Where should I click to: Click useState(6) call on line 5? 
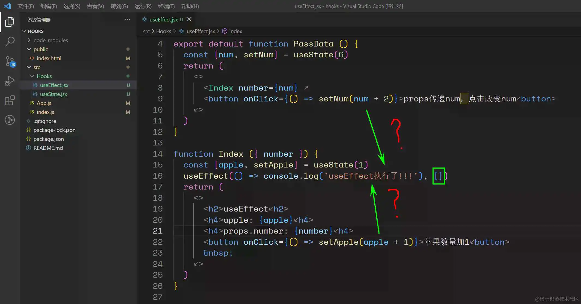coord(321,55)
